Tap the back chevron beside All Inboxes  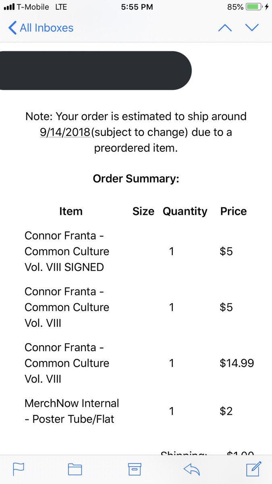12,28
